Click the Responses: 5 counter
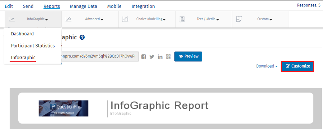This screenshot has width=323, height=129. (309, 5)
